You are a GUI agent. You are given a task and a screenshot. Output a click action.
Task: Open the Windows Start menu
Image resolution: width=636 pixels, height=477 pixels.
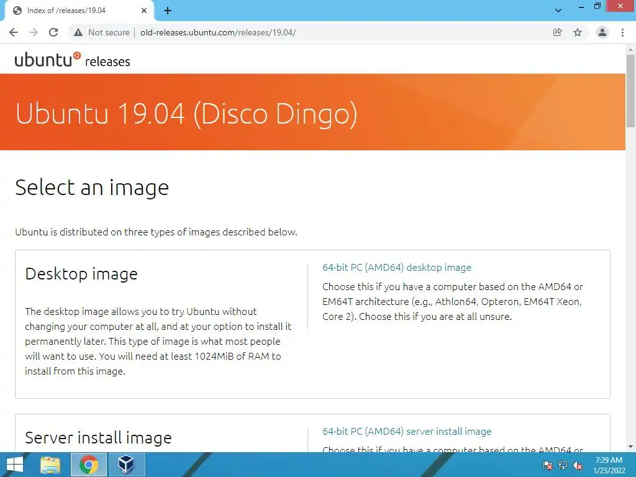(15, 465)
